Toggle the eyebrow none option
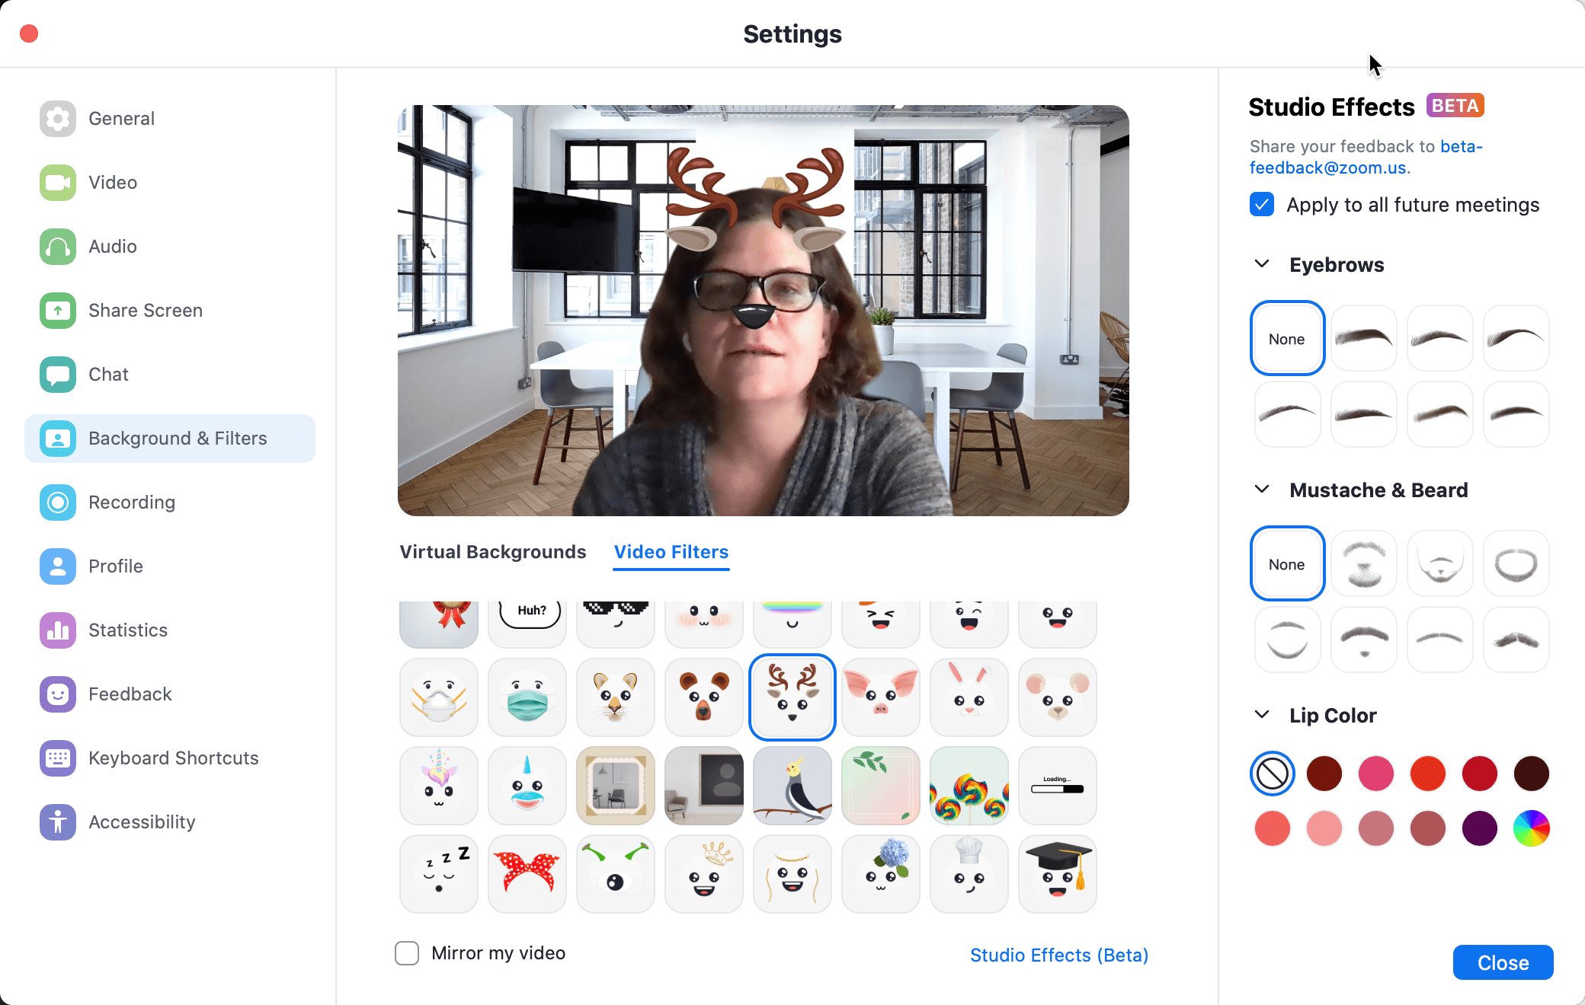 (x=1287, y=337)
